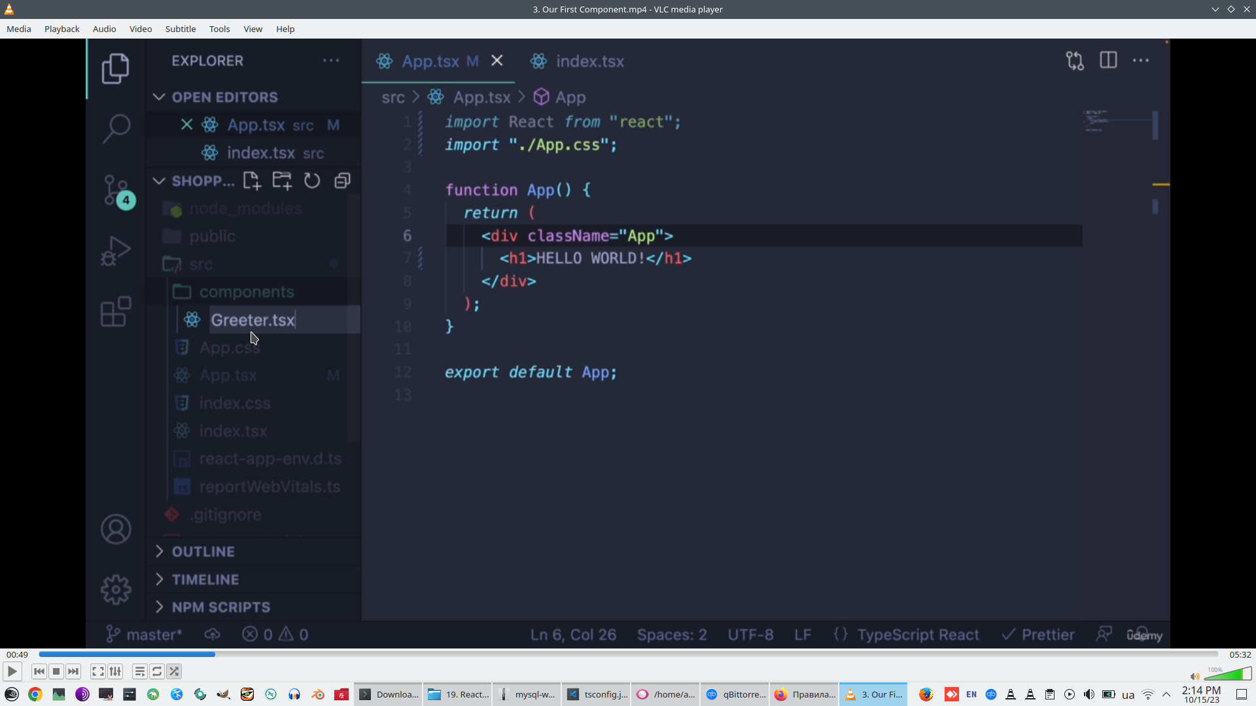Skip to next media track
This screenshot has height=706, width=1256.
[x=73, y=671]
